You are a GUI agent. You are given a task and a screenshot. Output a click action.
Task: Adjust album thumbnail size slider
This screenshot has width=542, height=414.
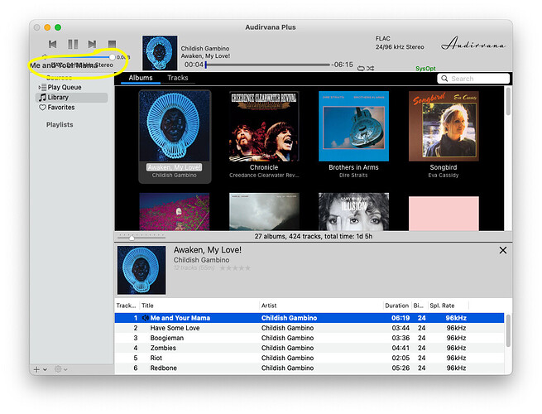coord(132,238)
